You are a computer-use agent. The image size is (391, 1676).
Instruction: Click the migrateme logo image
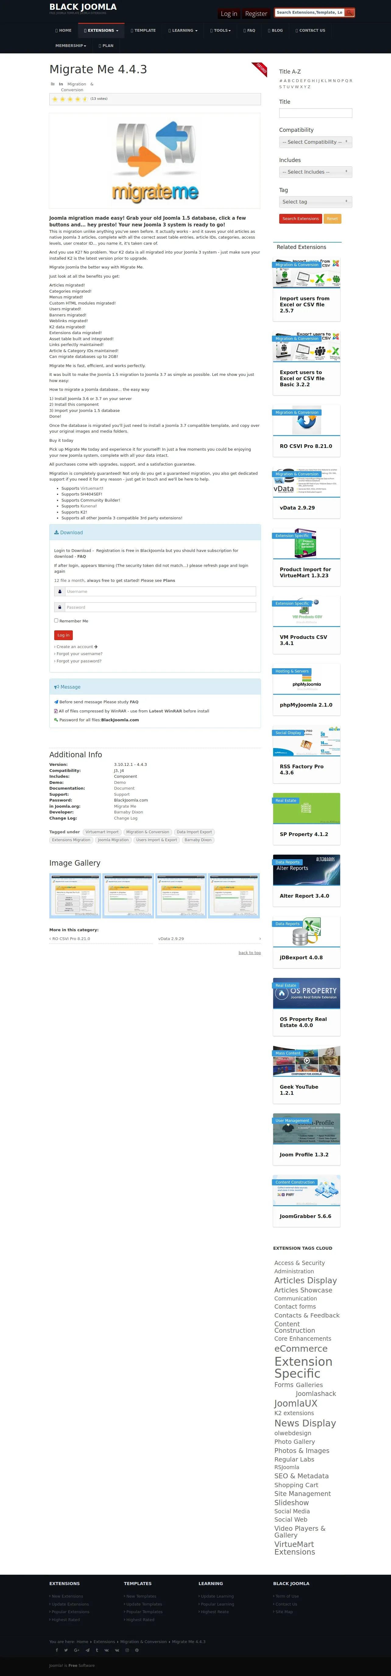click(155, 160)
